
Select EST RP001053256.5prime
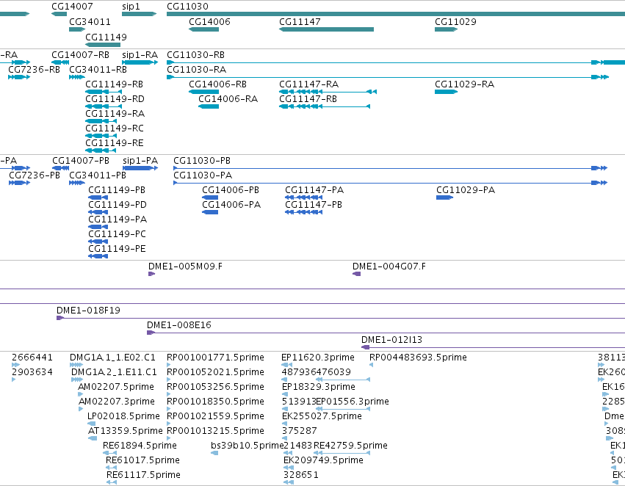tap(169, 394)
